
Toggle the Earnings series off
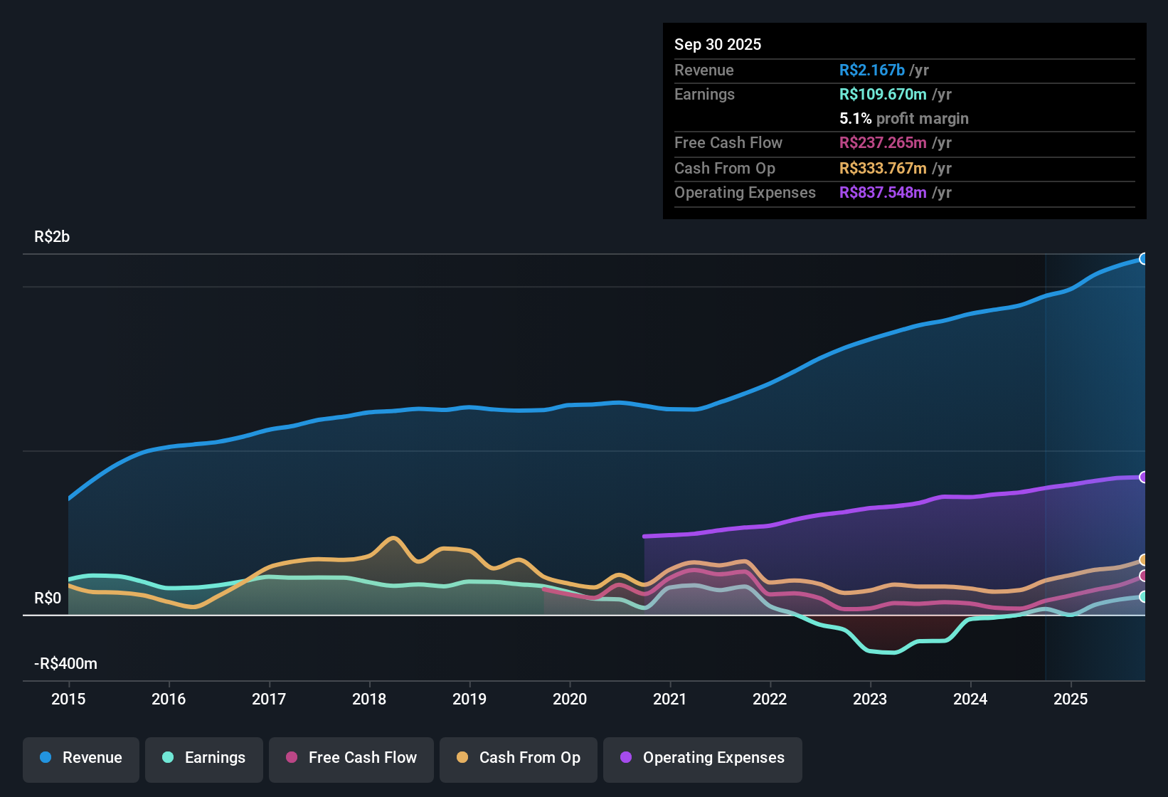[203, 758]
